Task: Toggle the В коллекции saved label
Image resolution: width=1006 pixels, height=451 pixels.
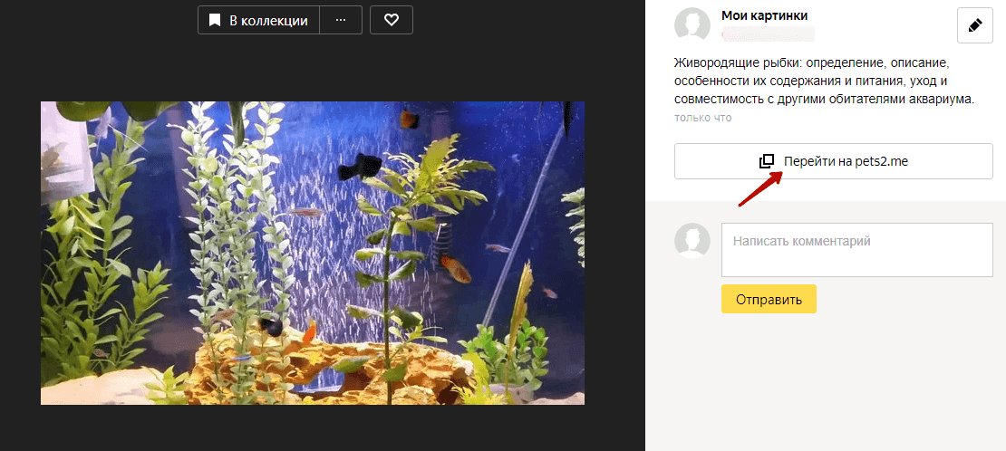Action: click(268, 20)
